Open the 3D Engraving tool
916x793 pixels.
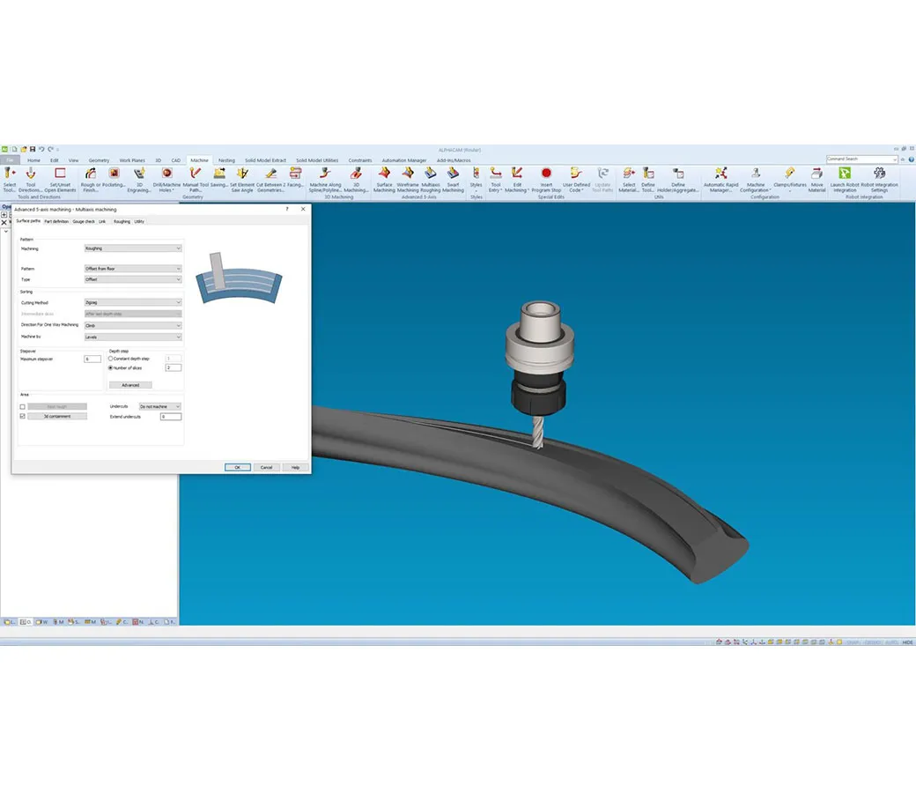pos(139,179)
